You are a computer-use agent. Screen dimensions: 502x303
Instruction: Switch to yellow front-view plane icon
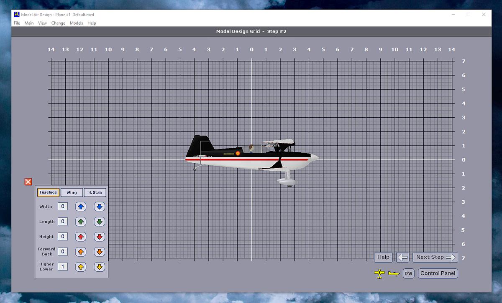379,274
